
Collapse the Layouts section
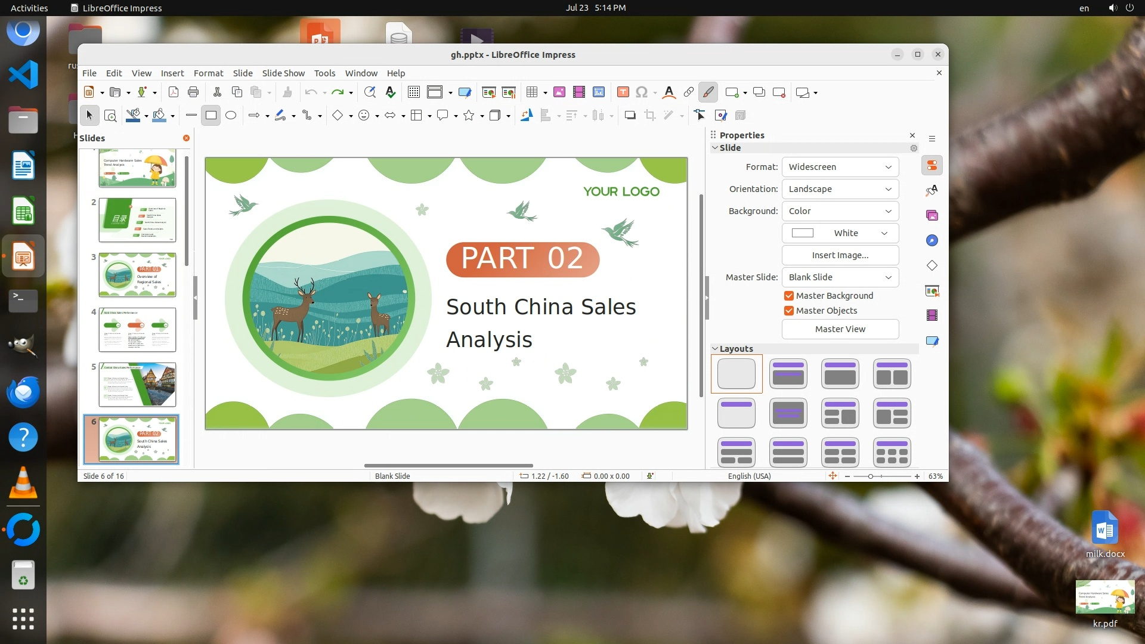715,349
